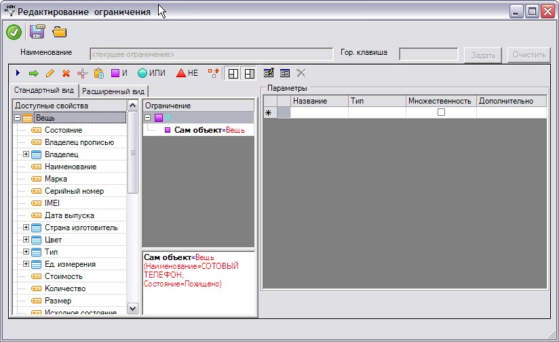Image resolution: width=559 pixels, height=342 pixels.
Task: Select the Серийный номер property
Action: point(74,191)
